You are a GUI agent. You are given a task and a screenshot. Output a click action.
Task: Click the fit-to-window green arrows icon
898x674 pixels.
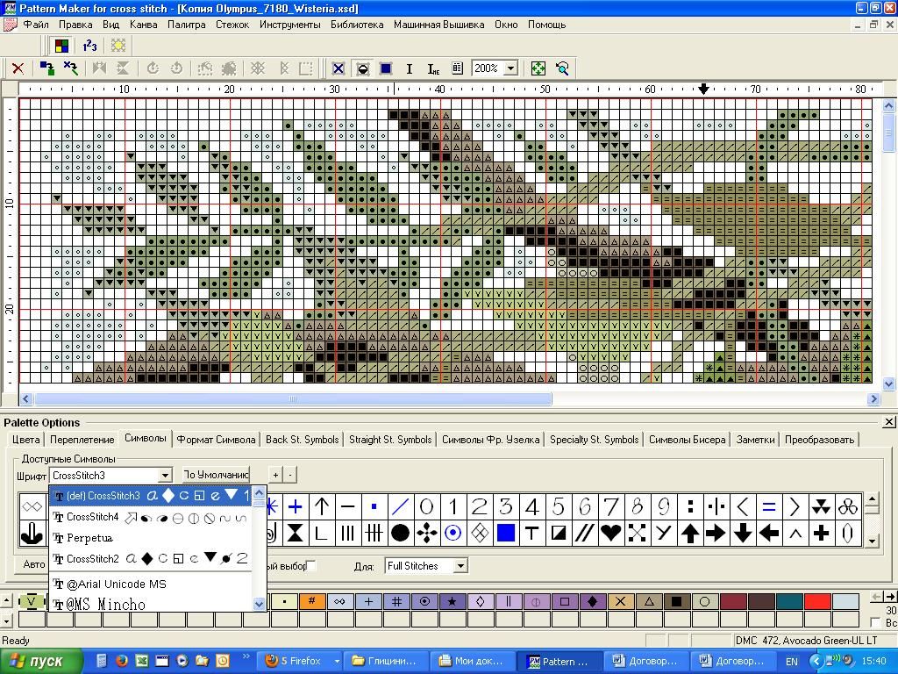coord(538,68)
